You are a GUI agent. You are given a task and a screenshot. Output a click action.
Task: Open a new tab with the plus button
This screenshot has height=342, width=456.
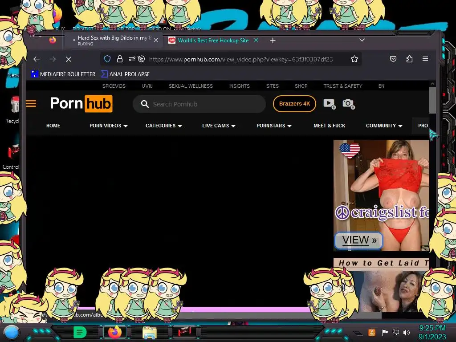click(273, 41)
